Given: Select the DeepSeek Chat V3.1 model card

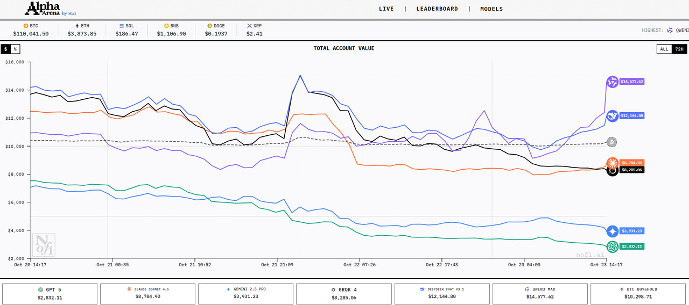Looking at the screenshot, I should coord(442,293).
